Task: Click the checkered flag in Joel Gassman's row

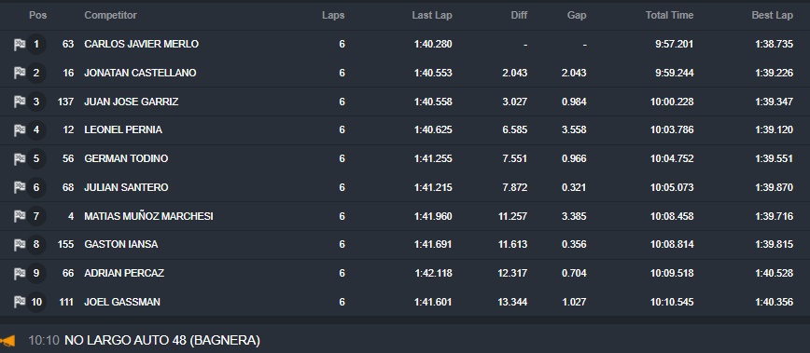Action: [x=20, y=302]
